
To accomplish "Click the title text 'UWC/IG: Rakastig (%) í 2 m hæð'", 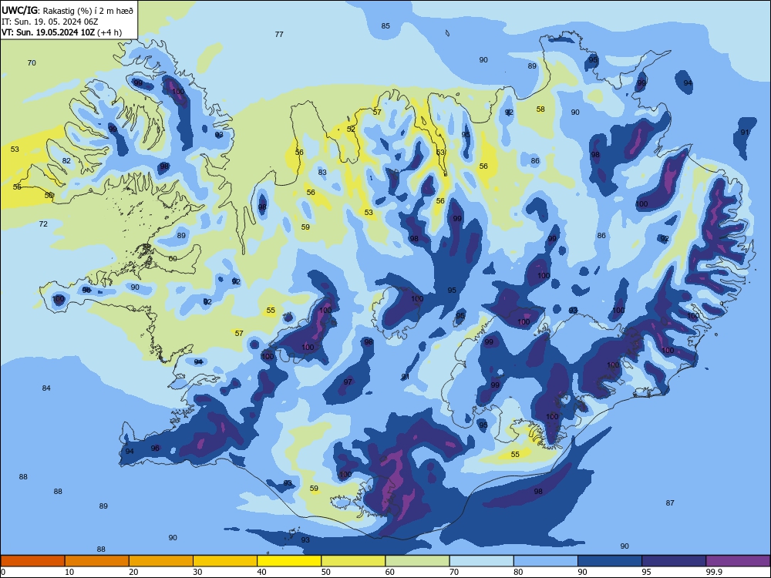I will pos(67,9).
